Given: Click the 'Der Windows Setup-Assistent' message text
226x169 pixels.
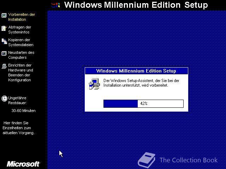Looking at the screenshot, I should 141,83.
